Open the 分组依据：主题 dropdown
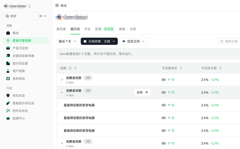240x149 pixels. pyautogui.click(x=99, y=41)
